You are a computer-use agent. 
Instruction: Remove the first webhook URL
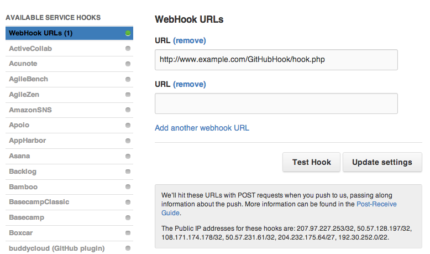tap(190, 40)
